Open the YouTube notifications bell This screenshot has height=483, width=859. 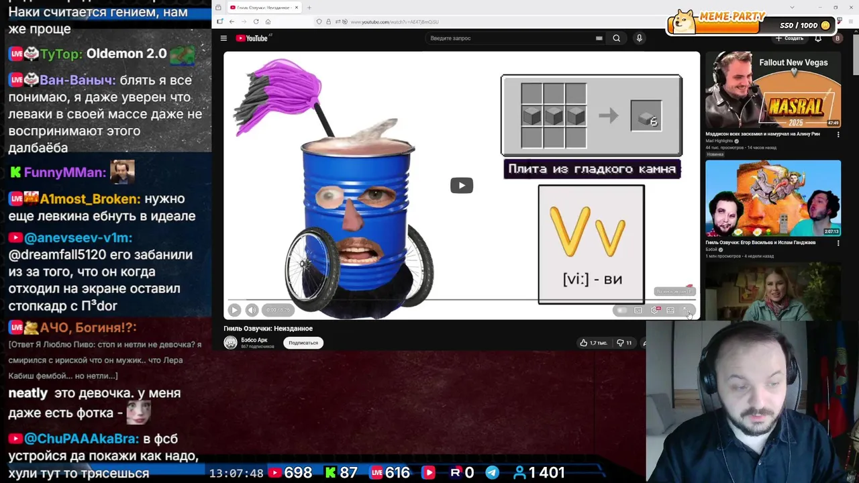point(818,38)
